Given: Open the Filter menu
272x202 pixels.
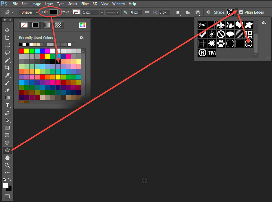Looking at the screenshot, I should tap(85, 4).
